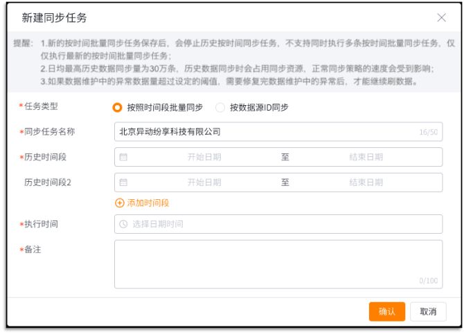Screen dimensions: 464x334
Task: Click the 添加时间段 link text
Action: (x=147, y=203)
